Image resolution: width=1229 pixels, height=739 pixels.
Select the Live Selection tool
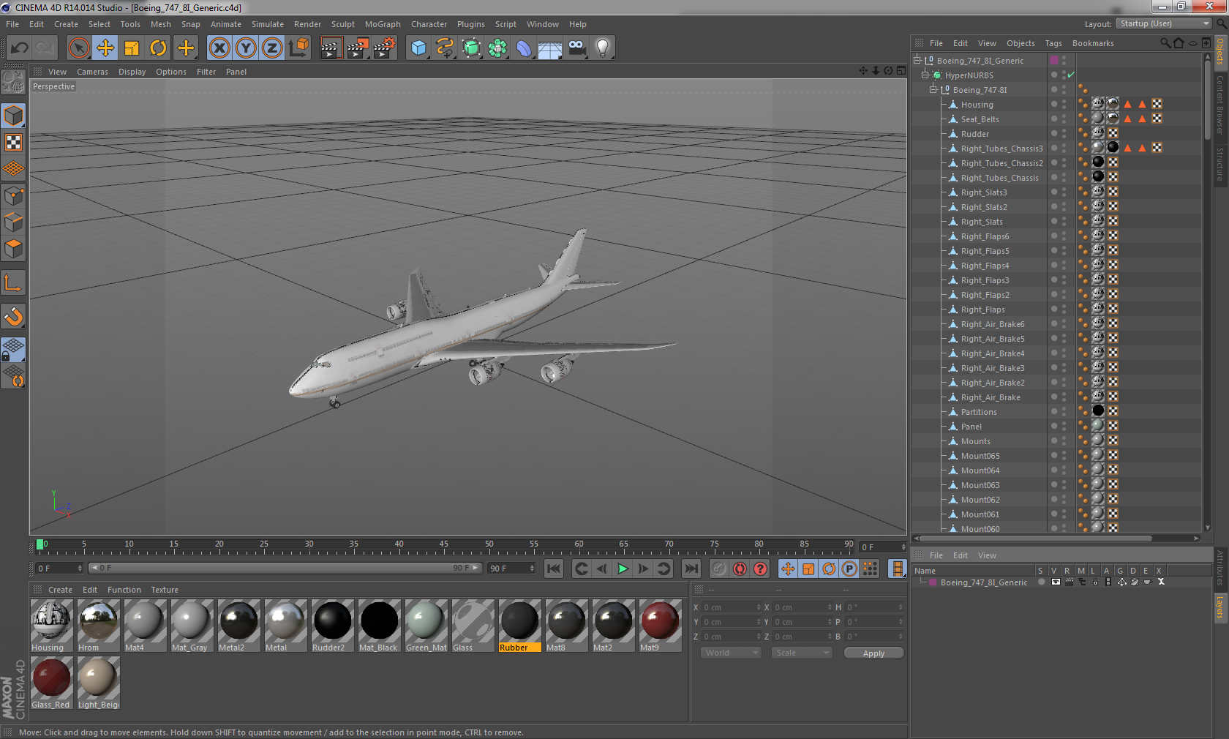(x=78, y=48)
